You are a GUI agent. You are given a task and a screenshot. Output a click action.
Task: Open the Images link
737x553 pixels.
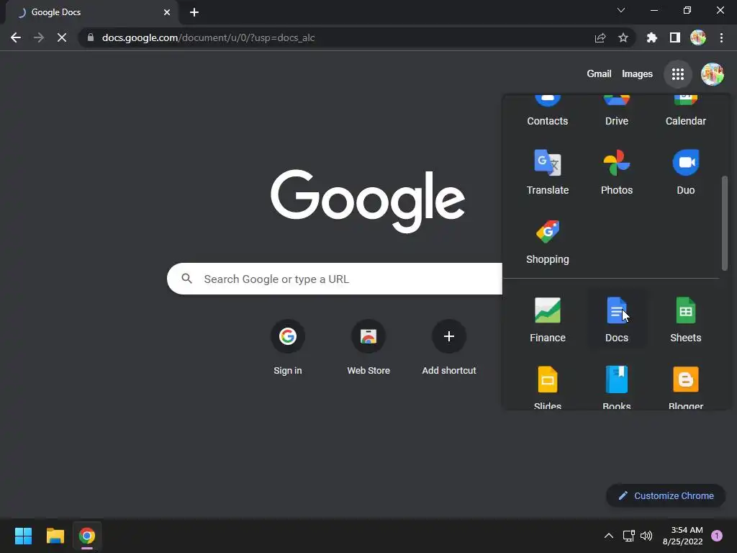coord(637,74)
